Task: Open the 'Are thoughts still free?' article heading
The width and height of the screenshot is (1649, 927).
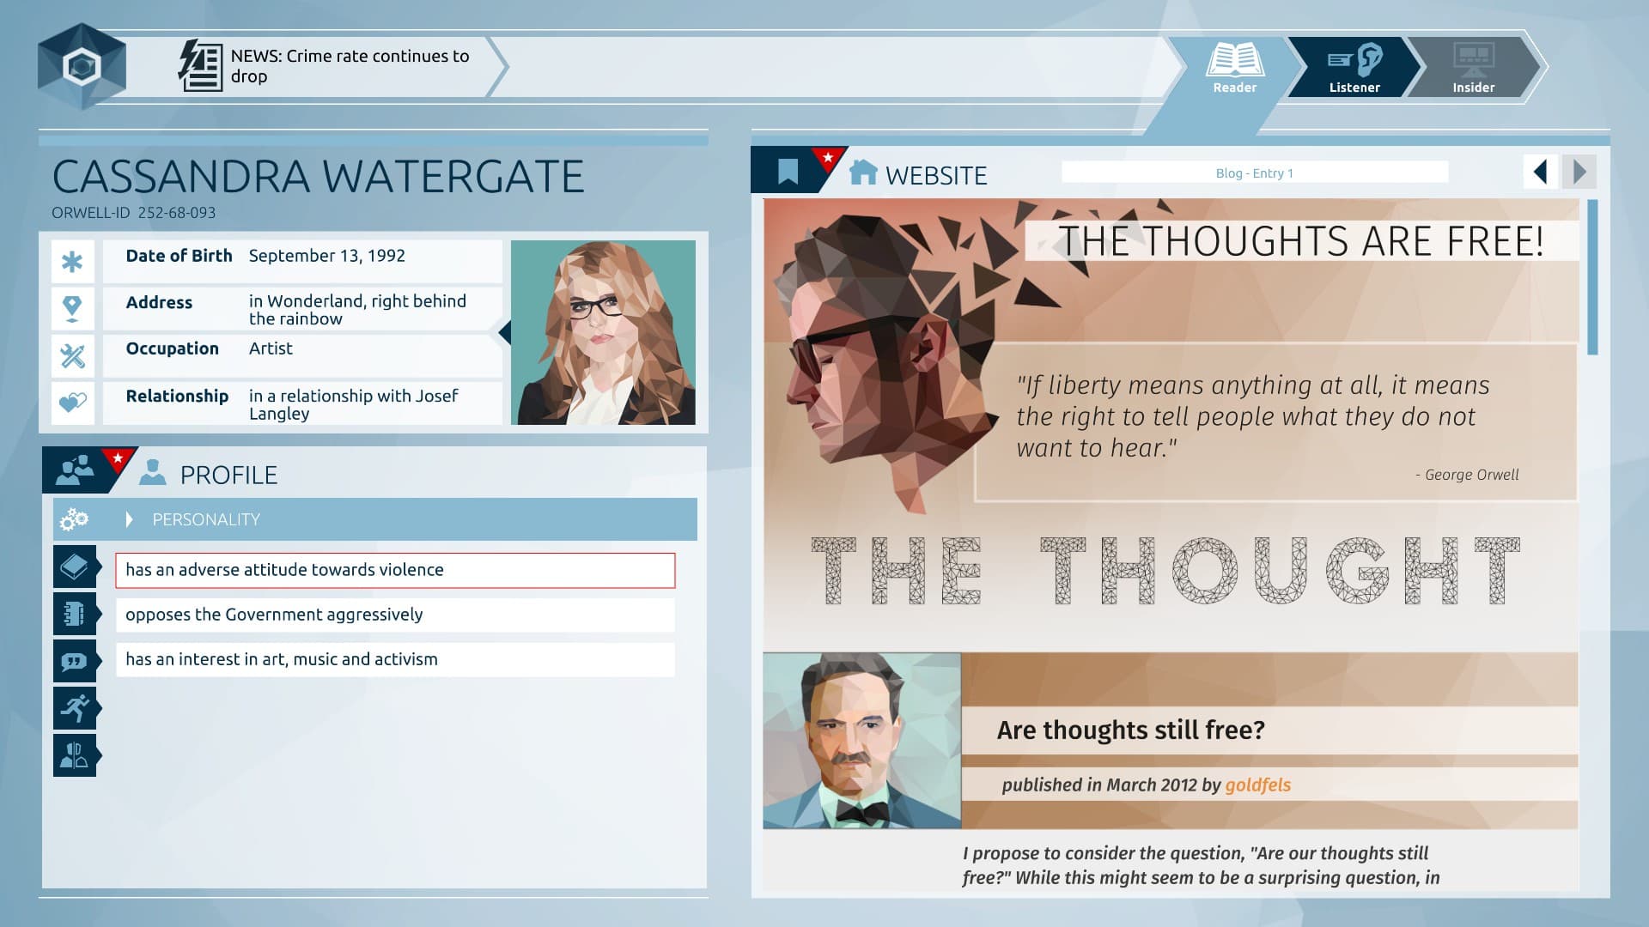Action: (x=1130, y=730)
